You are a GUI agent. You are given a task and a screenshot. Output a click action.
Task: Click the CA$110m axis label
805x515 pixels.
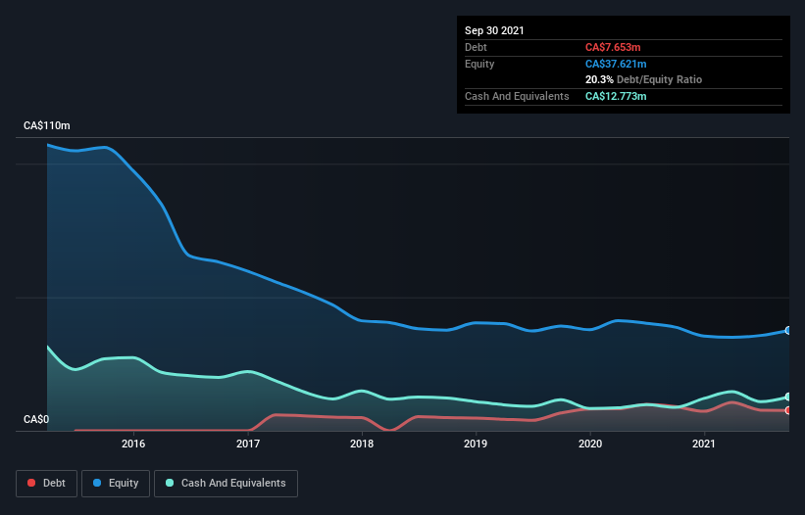[47, 125]
